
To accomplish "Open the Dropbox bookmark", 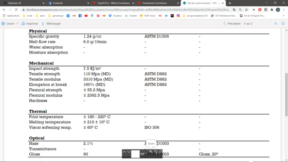I will click(x=115, y=16).
